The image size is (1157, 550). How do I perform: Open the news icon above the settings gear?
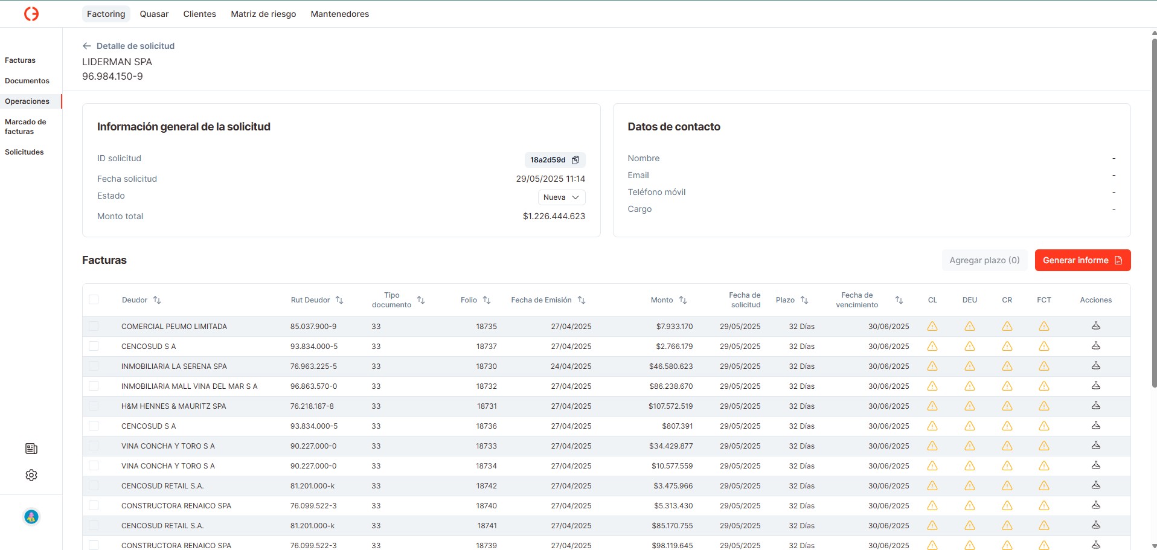click(31, 449)
